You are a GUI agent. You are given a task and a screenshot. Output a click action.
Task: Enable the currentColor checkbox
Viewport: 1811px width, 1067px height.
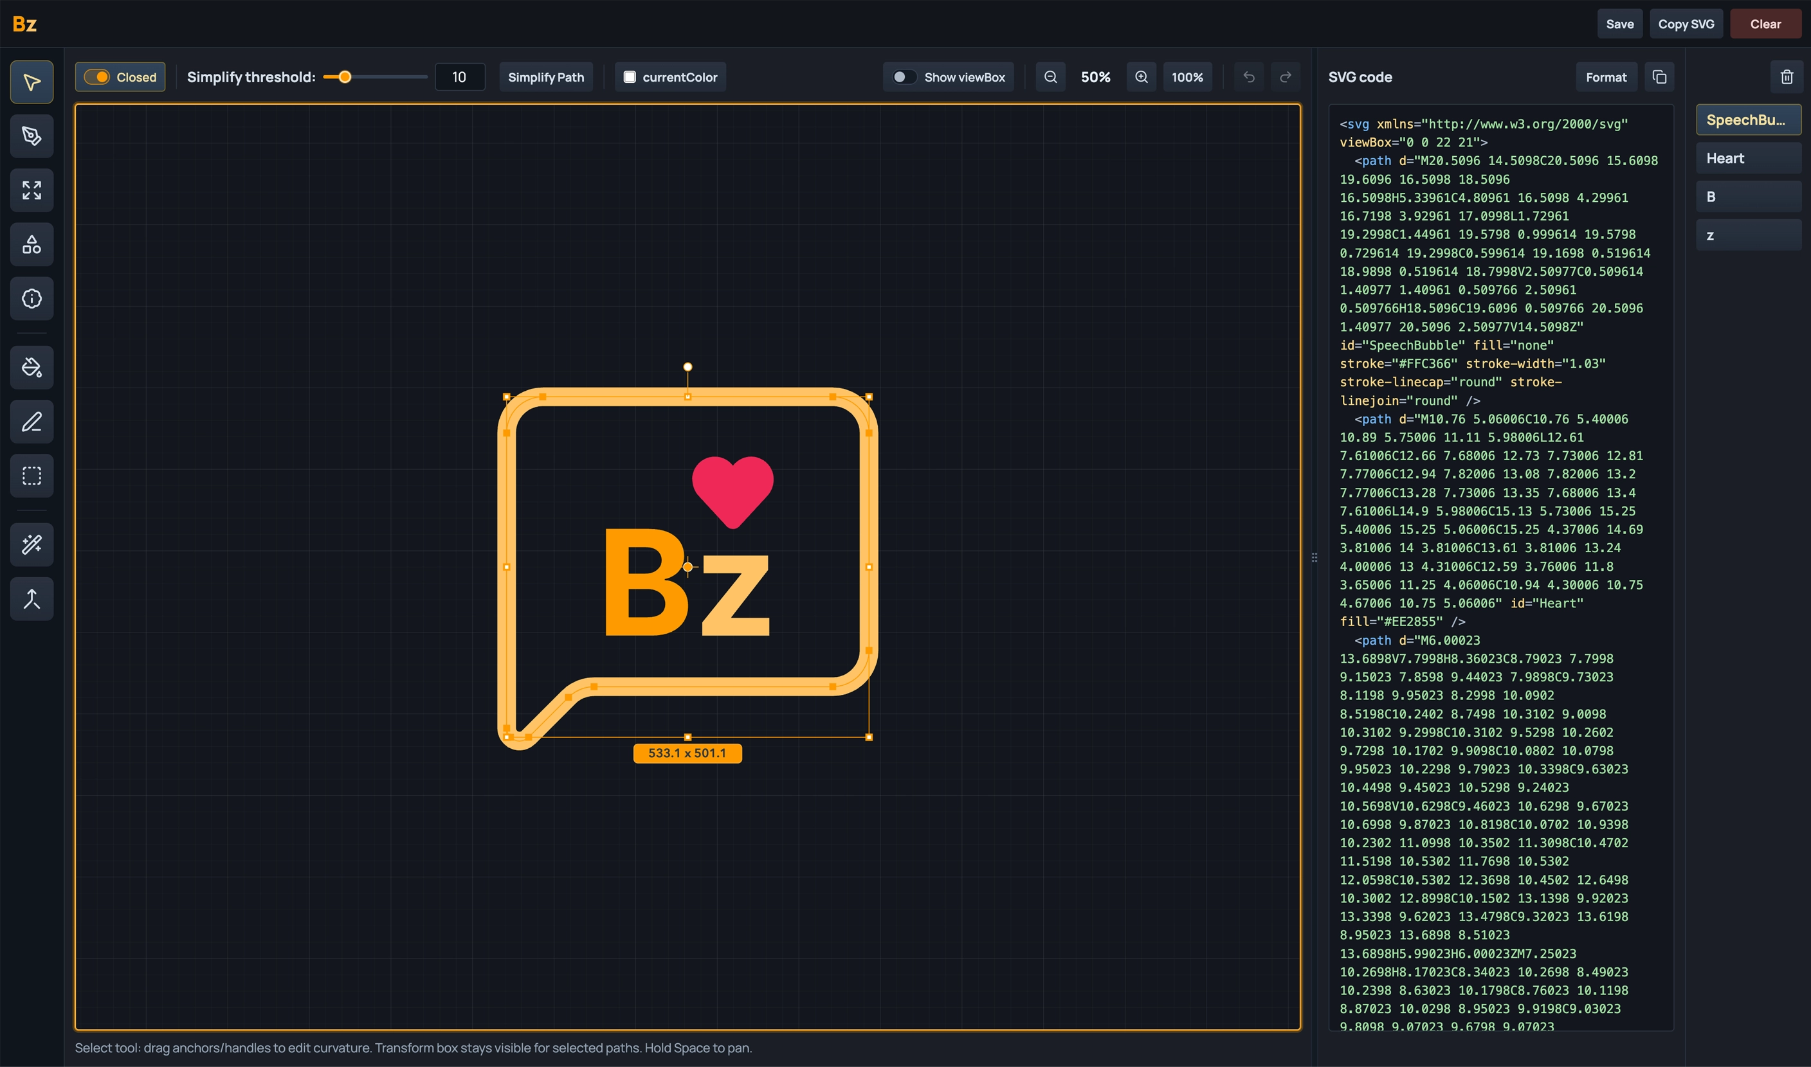pos(630,77)
